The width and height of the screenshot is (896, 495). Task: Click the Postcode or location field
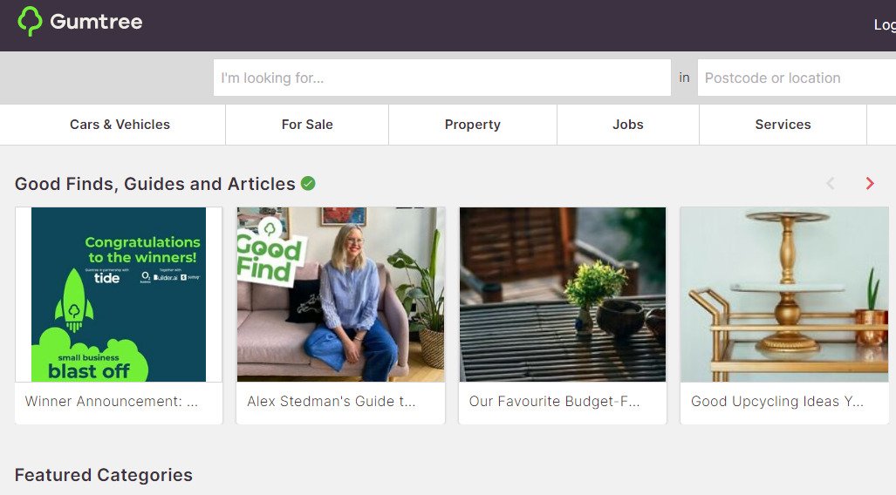[797, 78]
